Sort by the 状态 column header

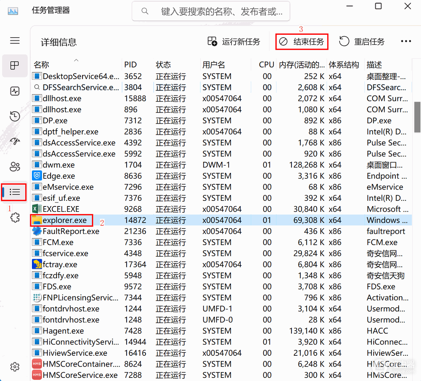click(163, 65)
